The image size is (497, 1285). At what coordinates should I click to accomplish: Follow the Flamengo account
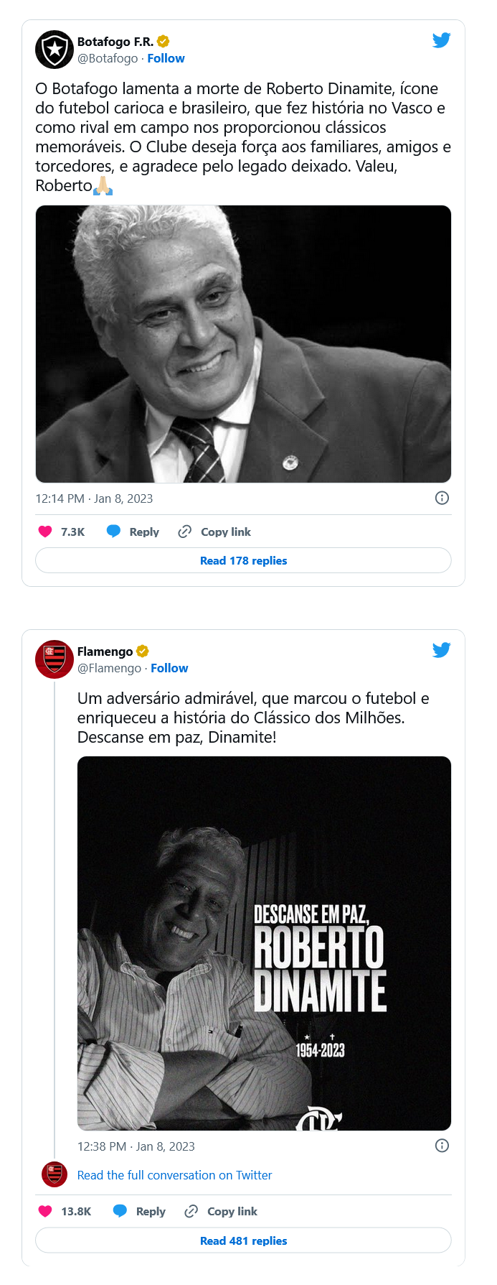pos(169,668)
